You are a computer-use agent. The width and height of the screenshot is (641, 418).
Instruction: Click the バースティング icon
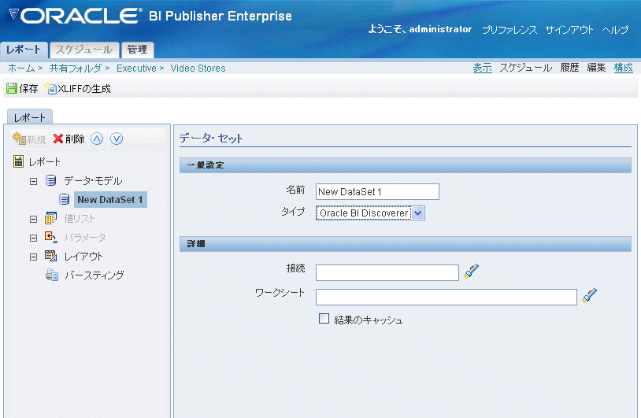(x=52, y=275)
